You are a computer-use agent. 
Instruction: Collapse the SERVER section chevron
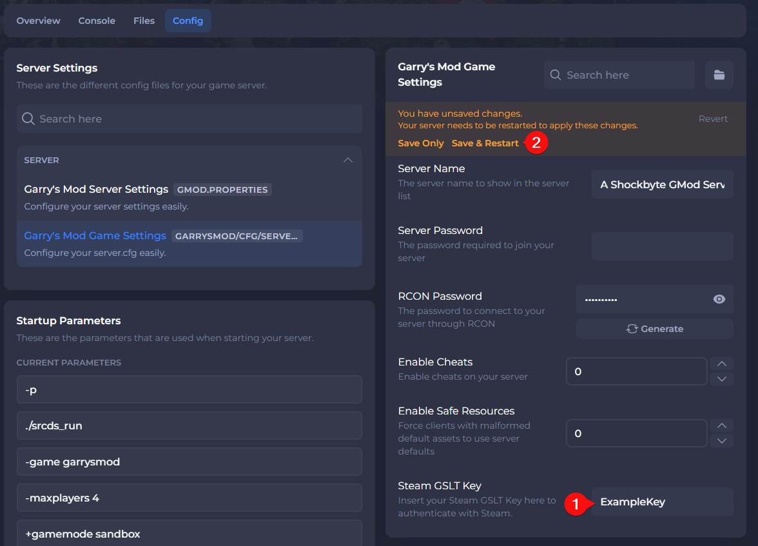348,160
